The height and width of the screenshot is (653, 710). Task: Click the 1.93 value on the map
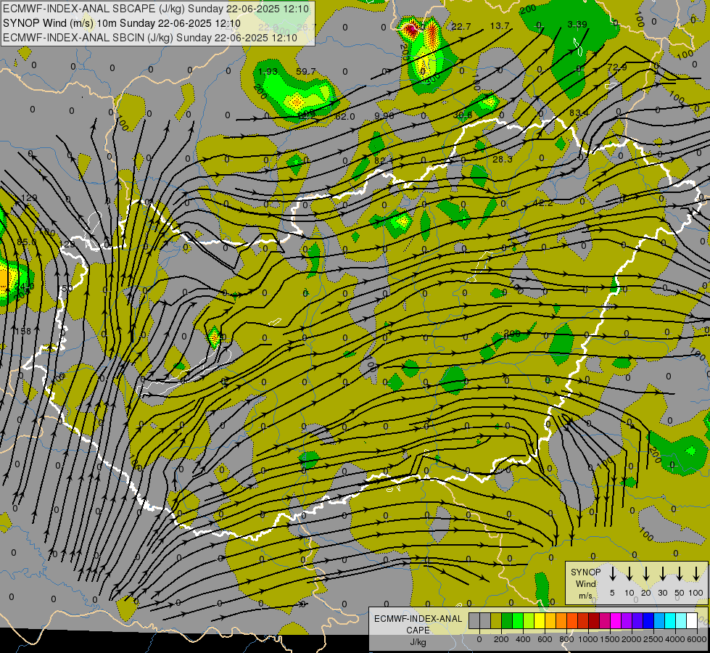coord(268,72)
